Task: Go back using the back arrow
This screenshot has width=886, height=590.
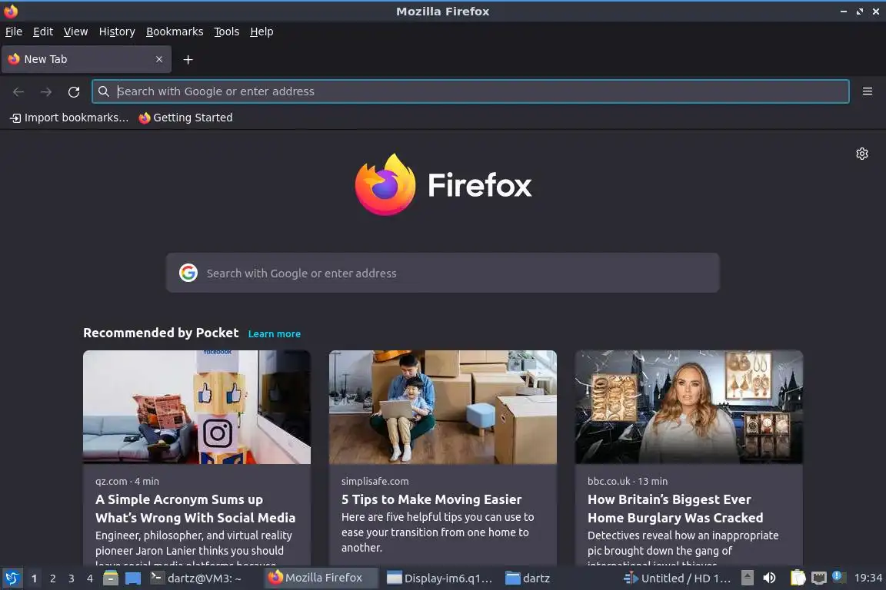Action: click(18, 91)
